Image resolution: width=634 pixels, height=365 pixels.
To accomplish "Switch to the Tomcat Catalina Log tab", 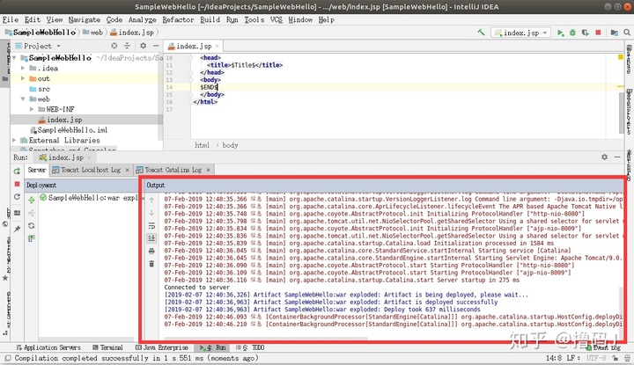I will click(x=173, y=170).
